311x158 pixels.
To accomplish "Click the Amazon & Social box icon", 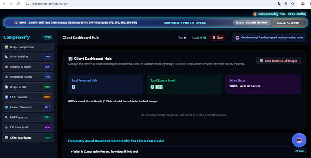I will click(x=7, y=67).
